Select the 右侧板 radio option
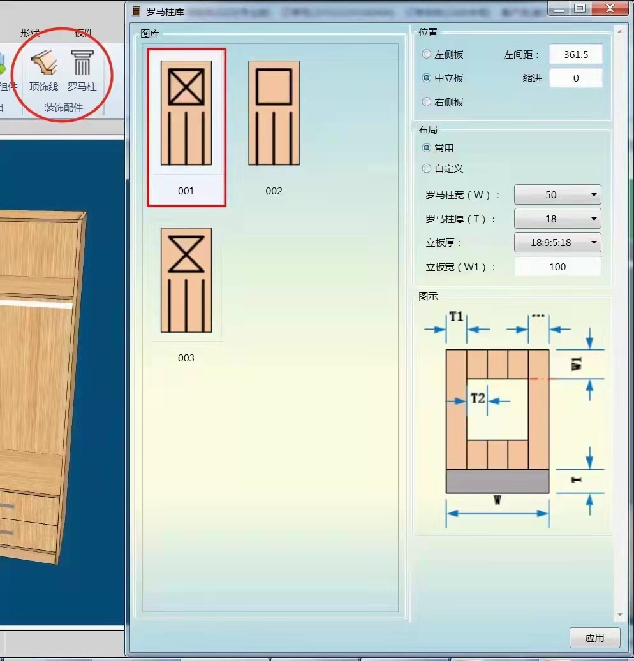Viewport: 634px width, 661px height. [427, 102]
